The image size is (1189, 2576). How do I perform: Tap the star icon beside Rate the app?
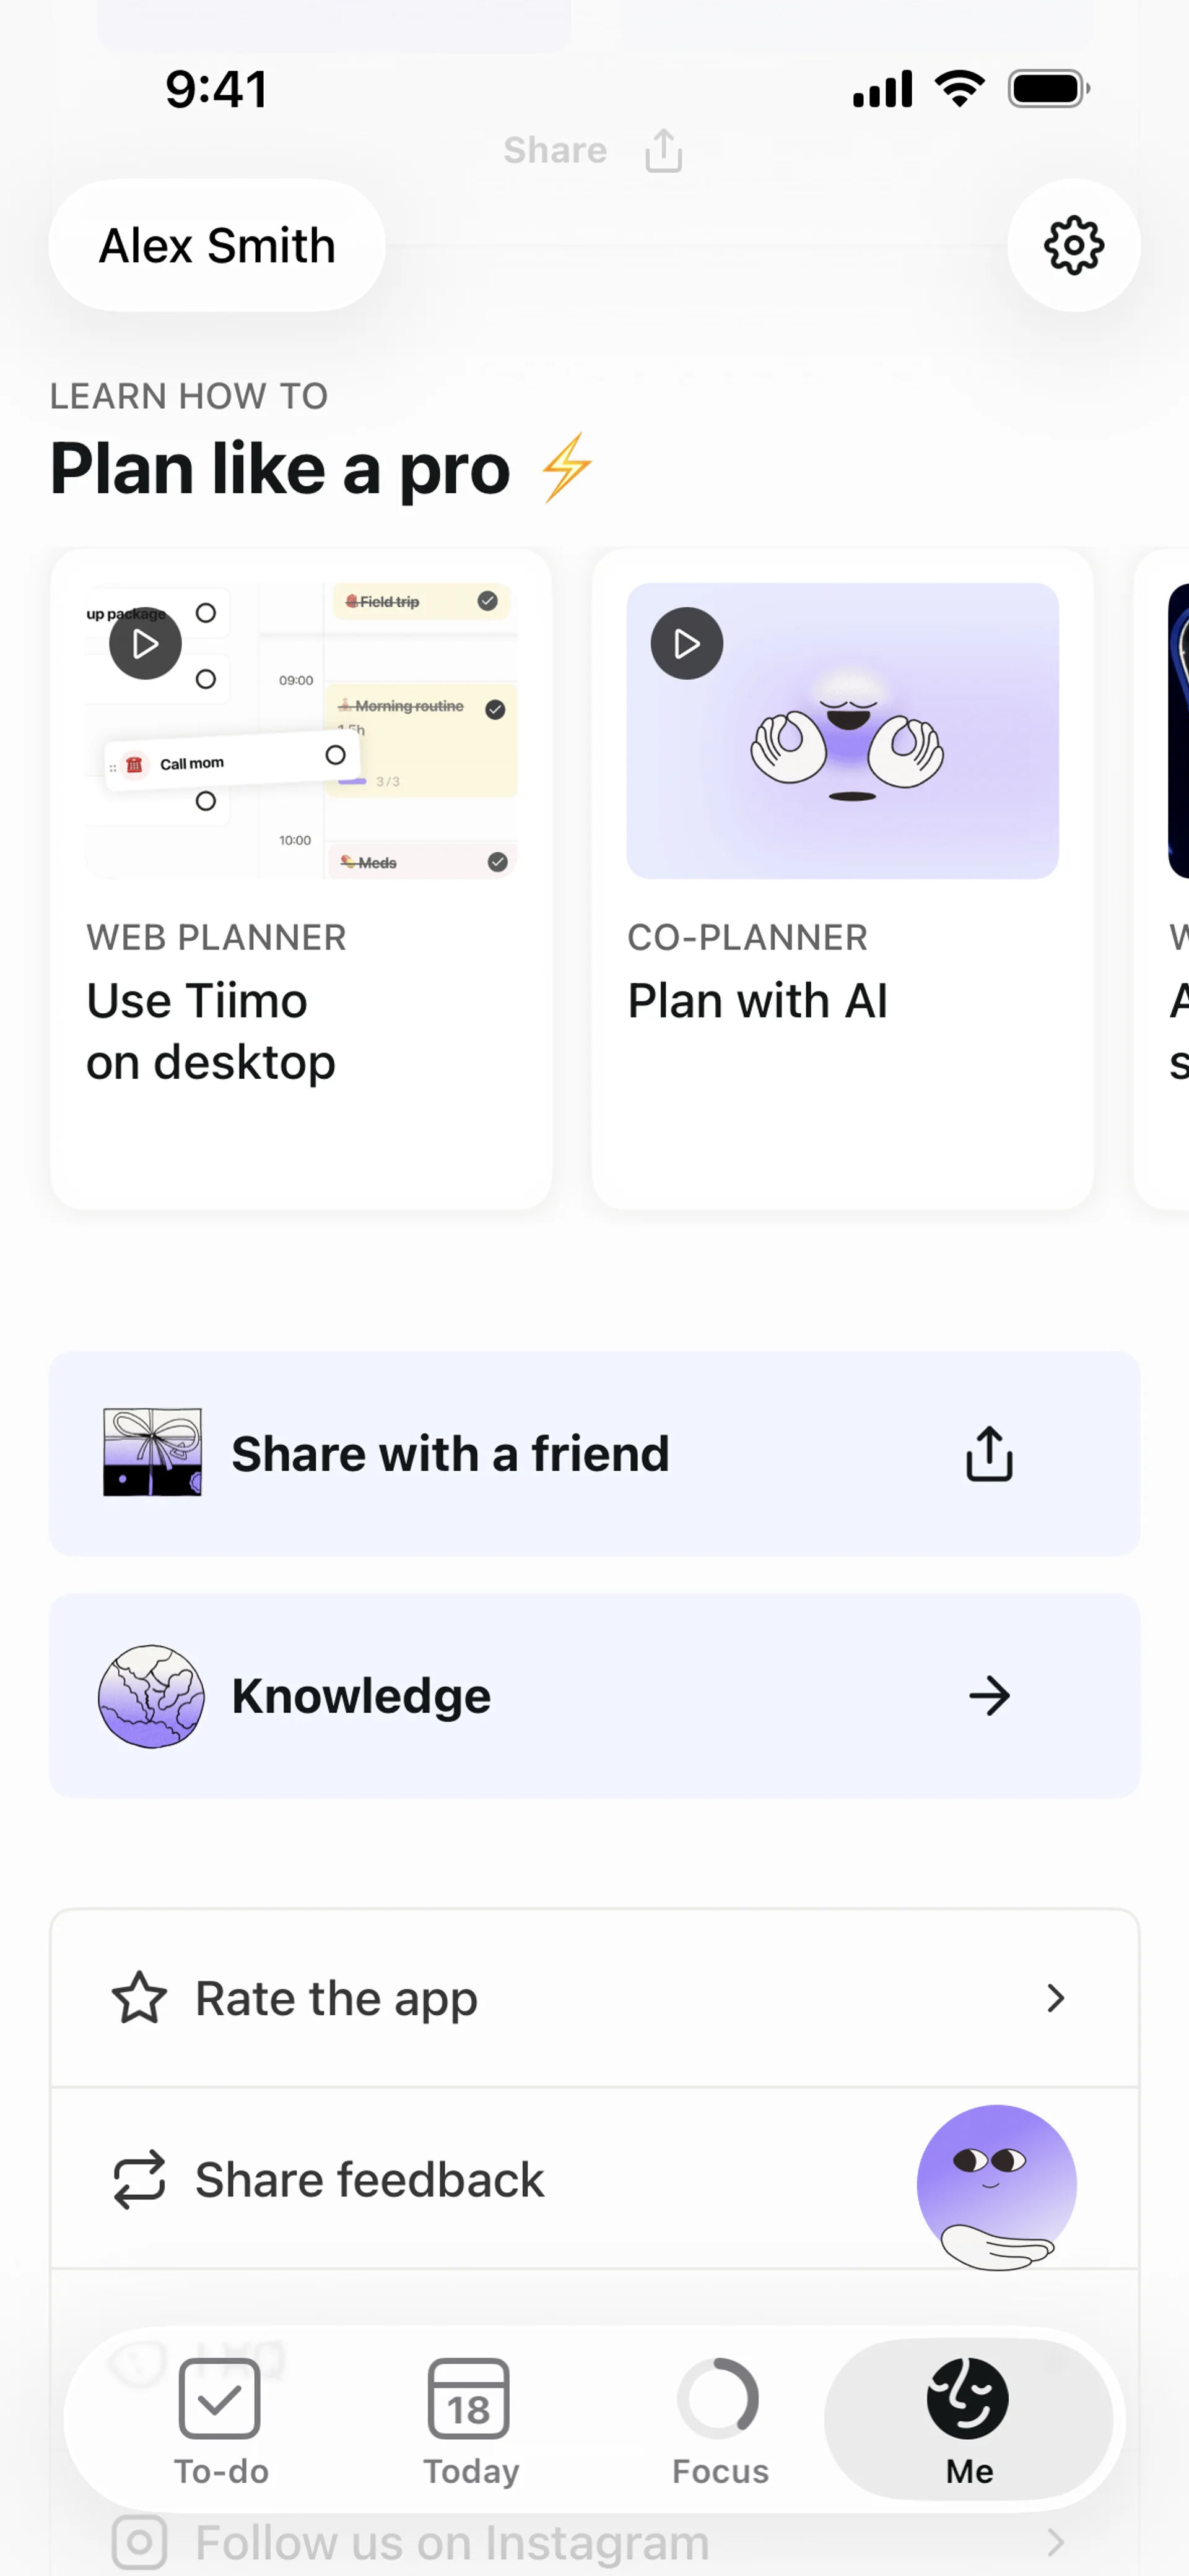[x=139, y=1998]
